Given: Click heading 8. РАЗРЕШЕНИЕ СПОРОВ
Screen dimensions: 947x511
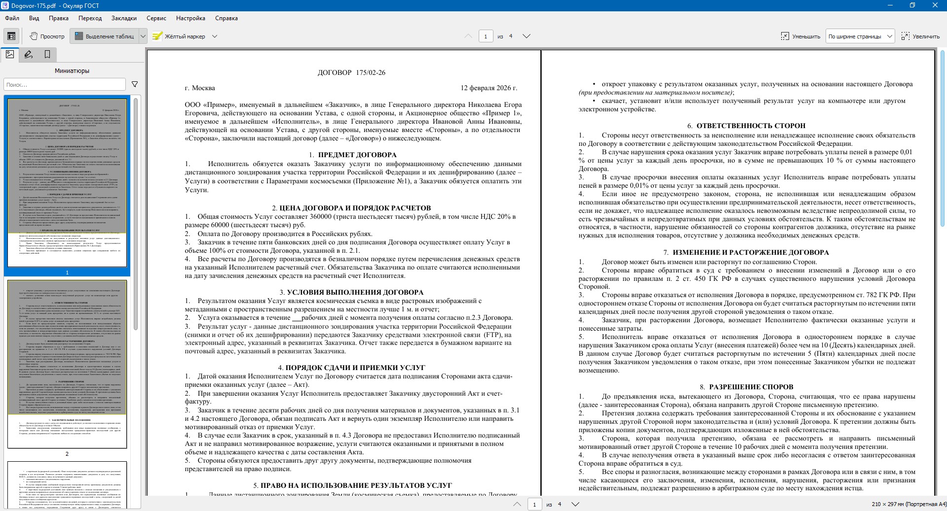Looking at the screenshot, I should pyautogui.click(x=746, y=387).
